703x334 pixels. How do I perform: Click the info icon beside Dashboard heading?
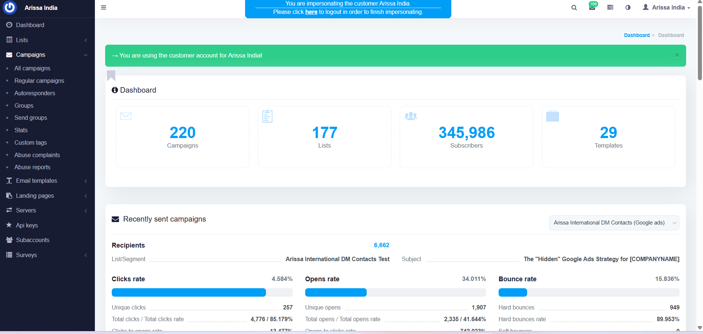click(115, 90)
